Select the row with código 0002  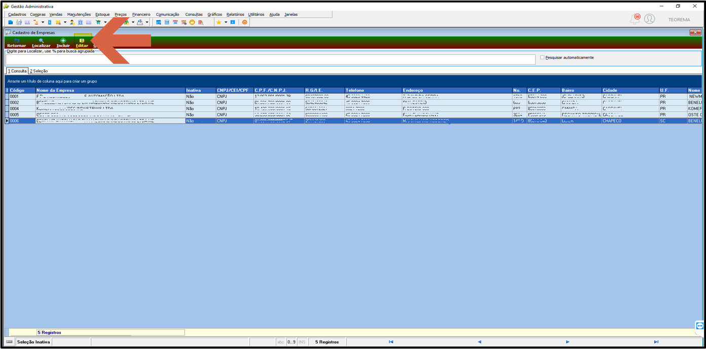353,102
